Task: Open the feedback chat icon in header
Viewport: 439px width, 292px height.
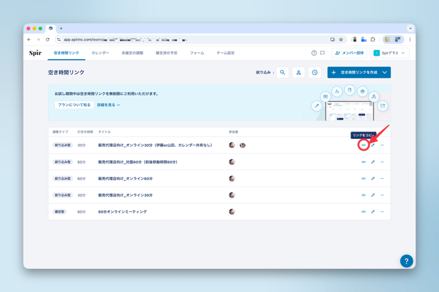Action: pyautogui.click(x=322, y=53)
